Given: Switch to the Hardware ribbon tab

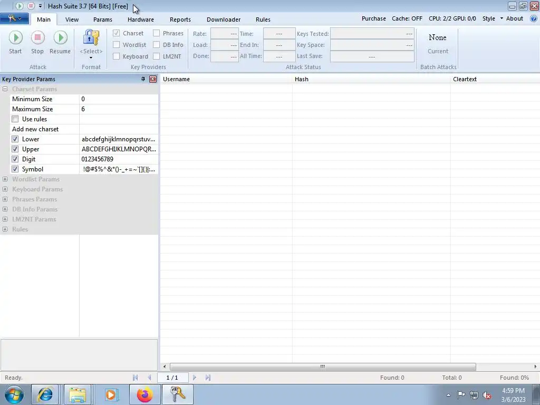Looking at the screenshot, I should [140, 20].
